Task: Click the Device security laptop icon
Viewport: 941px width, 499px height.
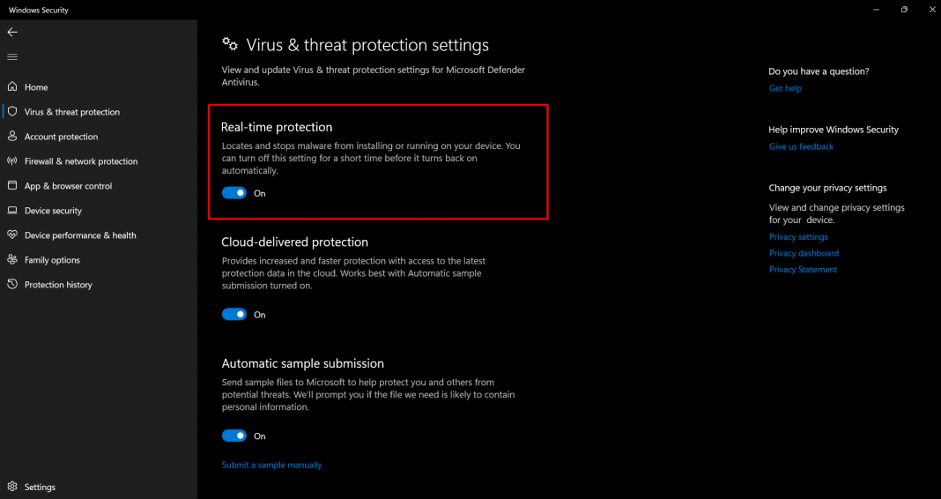Action: pos(12,211)
